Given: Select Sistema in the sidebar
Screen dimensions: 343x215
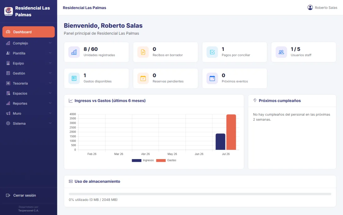Looking at the screenshot, I should [28, 123].
